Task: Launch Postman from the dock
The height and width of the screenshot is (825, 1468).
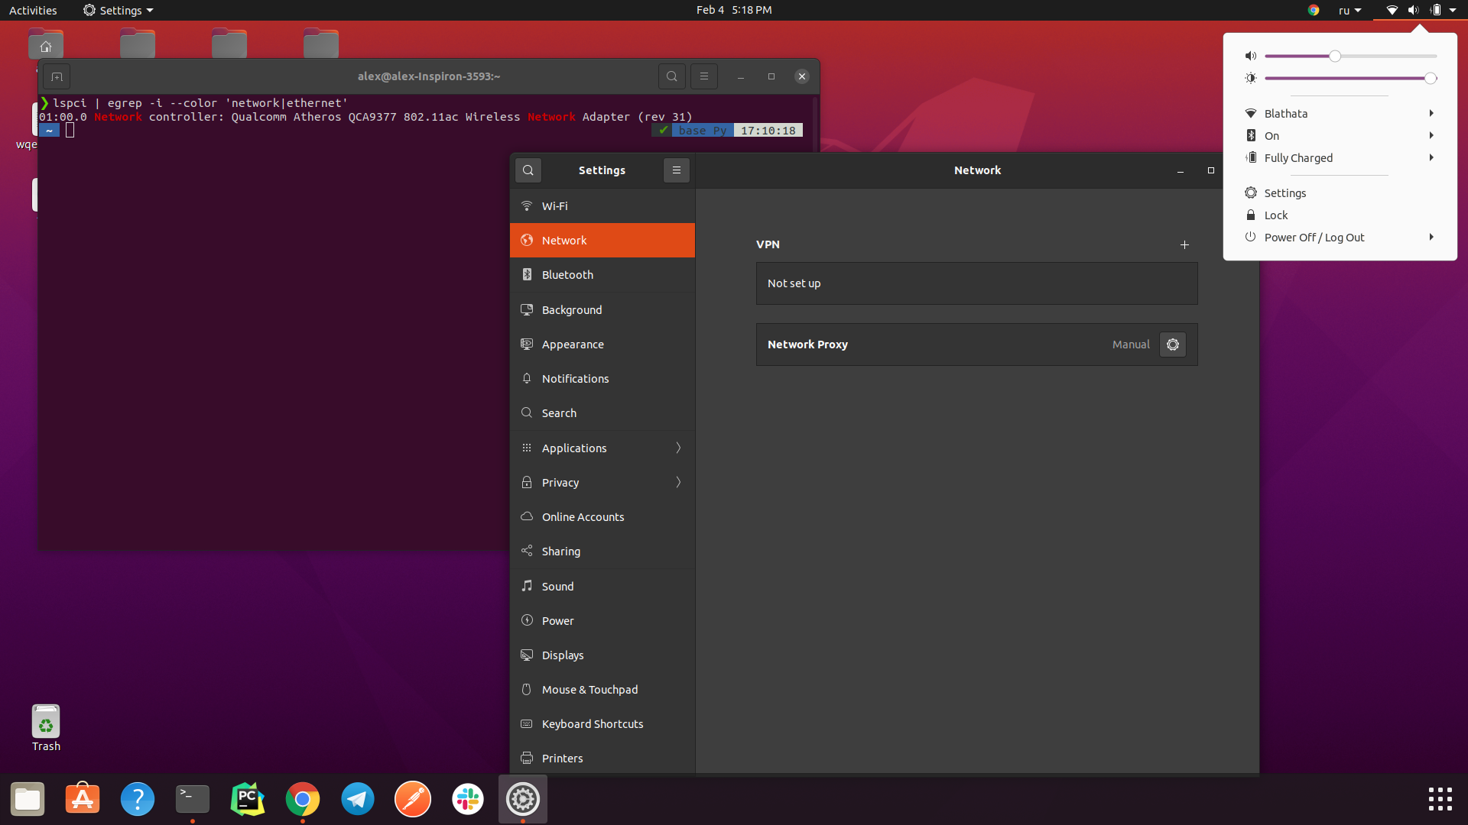Action: click(x=413, y=799)
